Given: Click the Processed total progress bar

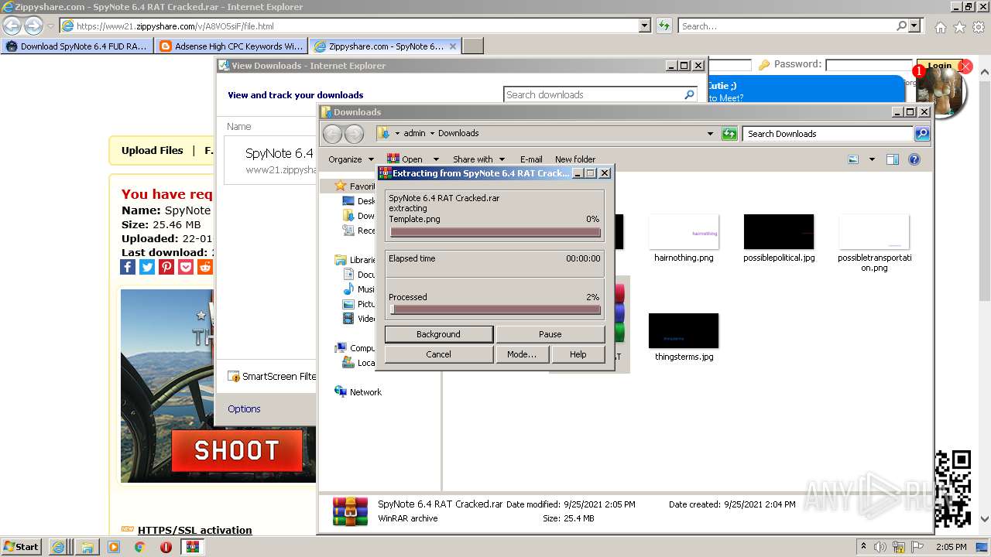Looking at the screenshot, I should coord(495,309).
